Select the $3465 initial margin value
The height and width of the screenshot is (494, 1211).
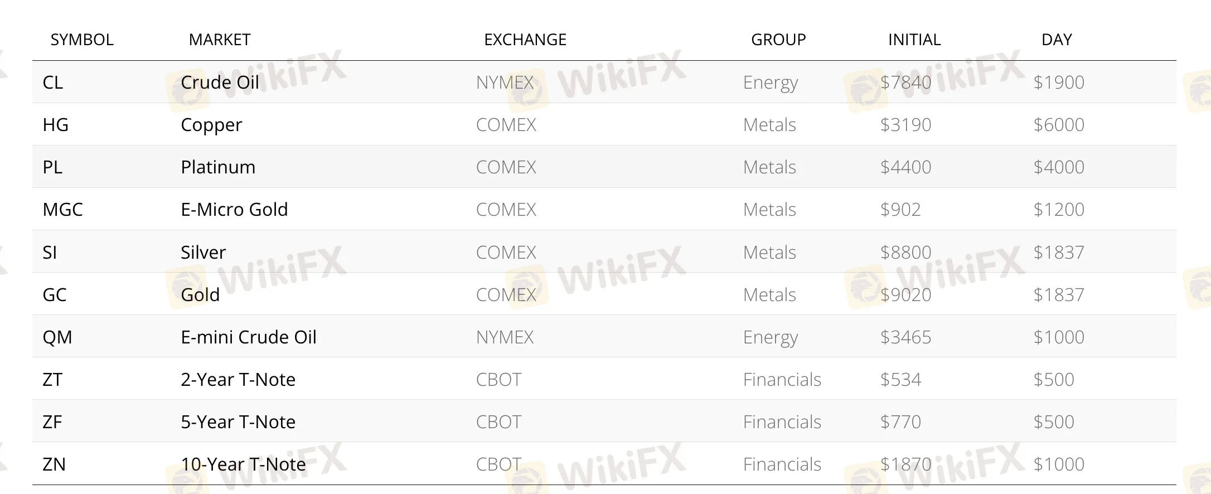pos(905,337)
